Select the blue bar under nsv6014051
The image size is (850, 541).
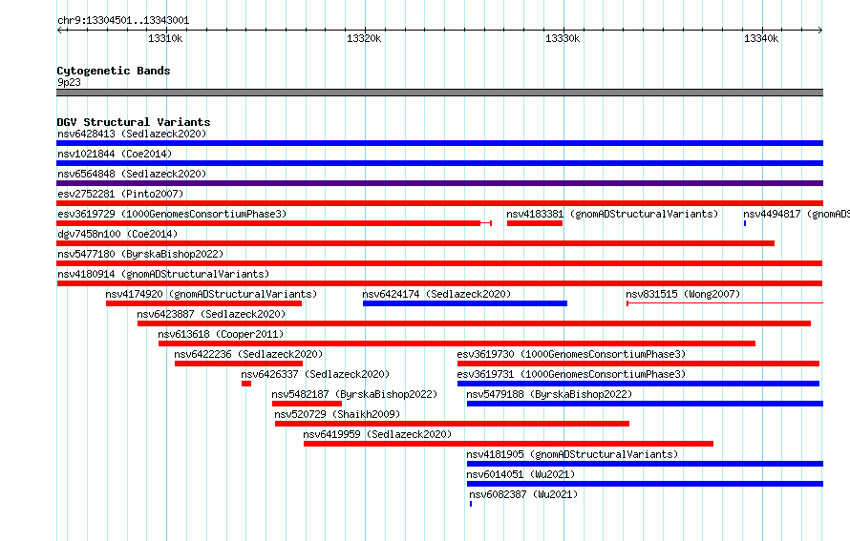point(645,484)
